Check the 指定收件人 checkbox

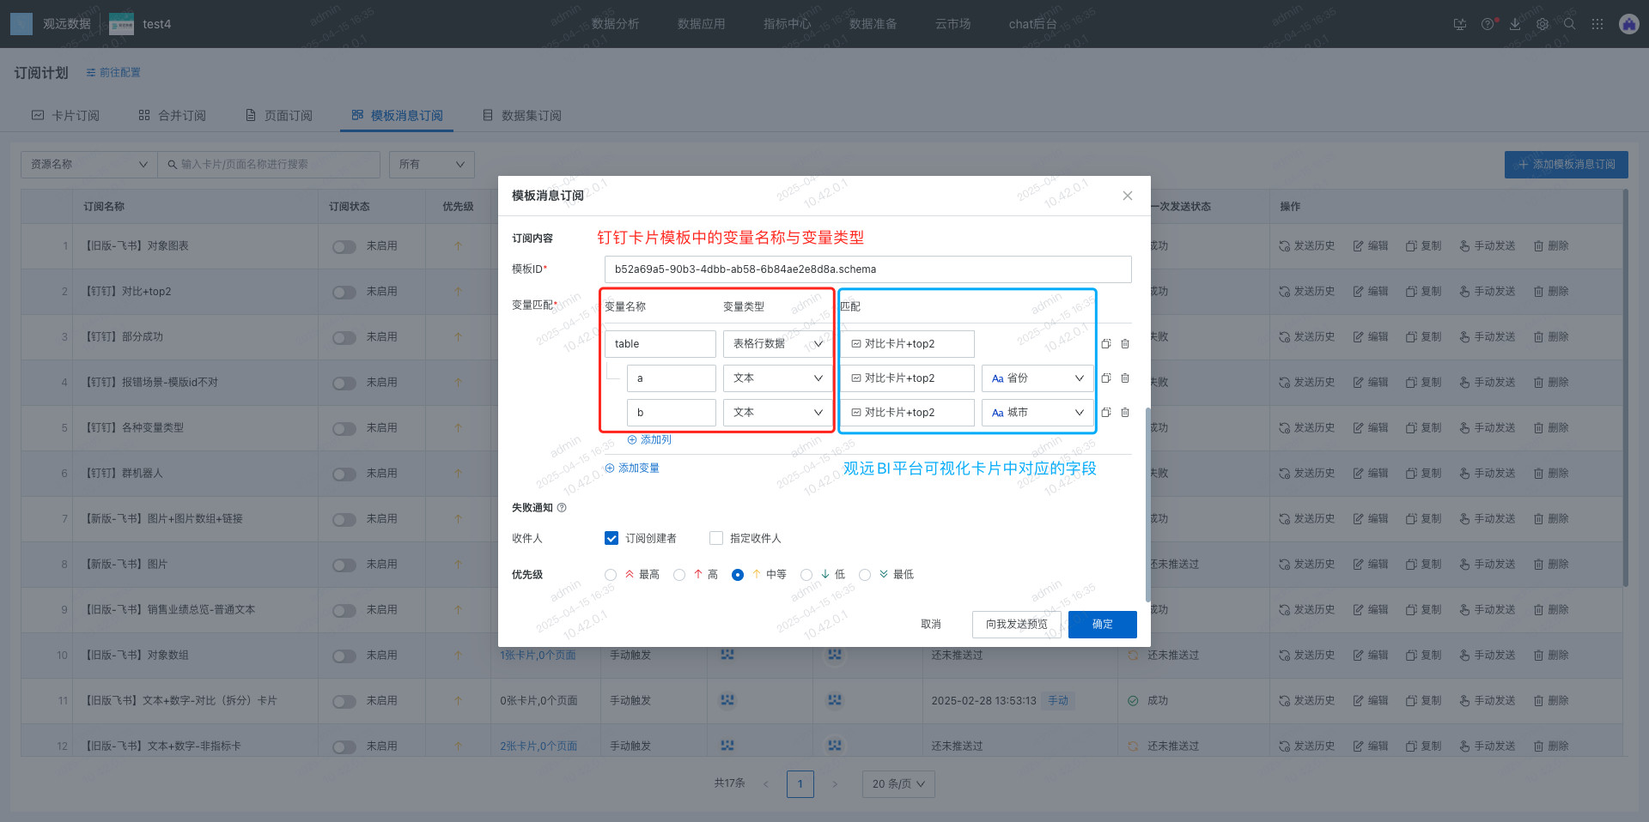(716, 539)
